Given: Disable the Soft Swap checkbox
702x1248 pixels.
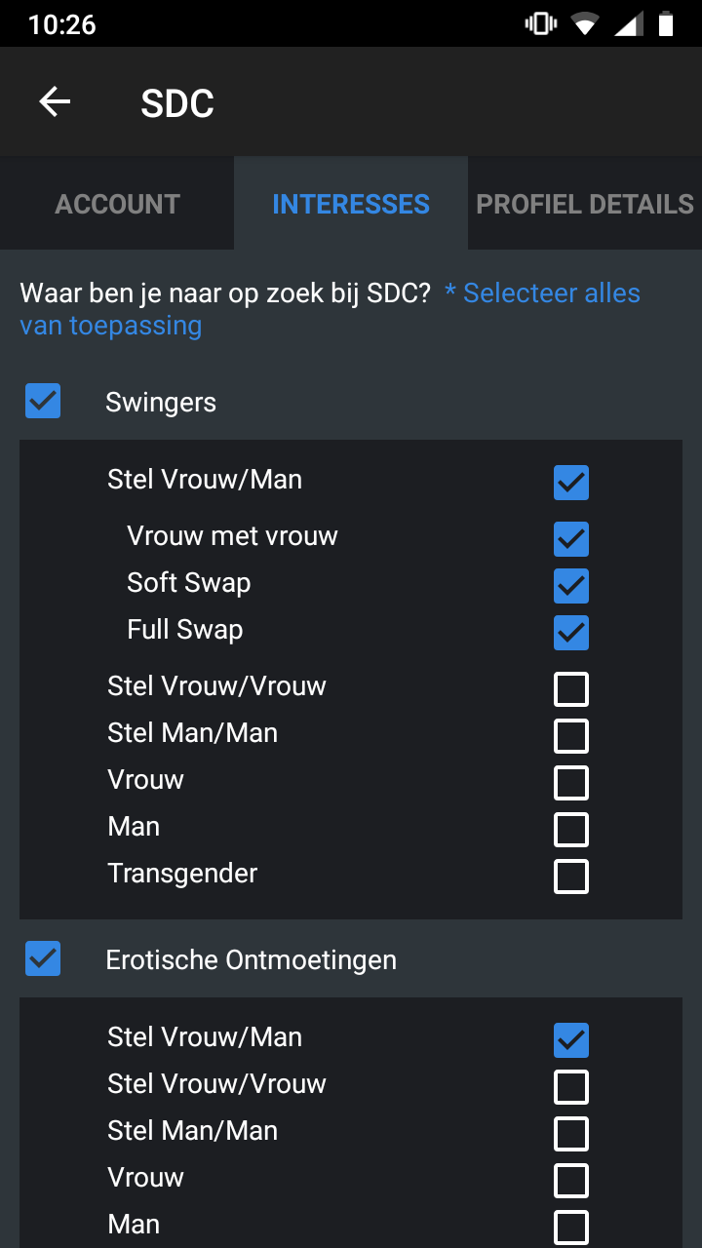Looking at the screenshot, I should [x=571, y=586].
